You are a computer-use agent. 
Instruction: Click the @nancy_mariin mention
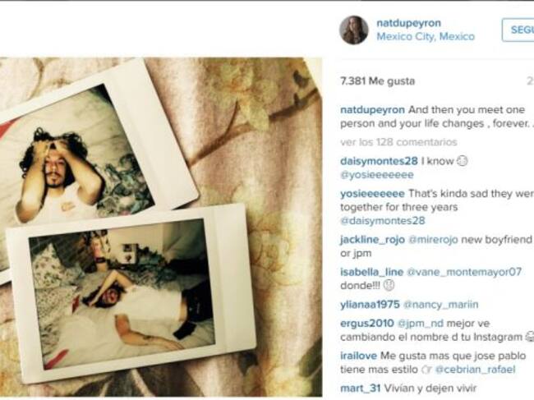440,305
